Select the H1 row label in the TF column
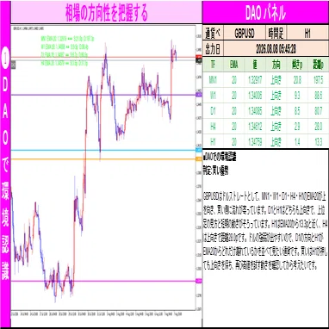 213,142
